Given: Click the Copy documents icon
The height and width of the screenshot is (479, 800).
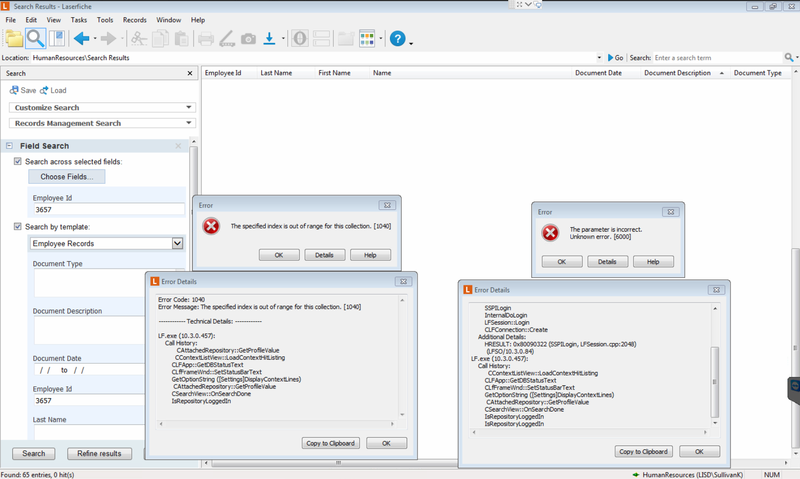Looking at the screenshot, I should pyautogui.click(x=160, y=38).
